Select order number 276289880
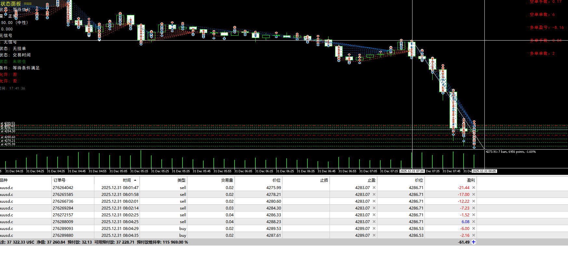568x253 pixels. (63, 235)
